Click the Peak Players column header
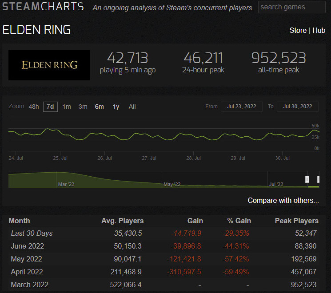This screenshot has width=331, height=293. pos(297,221)
